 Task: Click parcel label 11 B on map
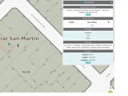(x=3, y=80)
